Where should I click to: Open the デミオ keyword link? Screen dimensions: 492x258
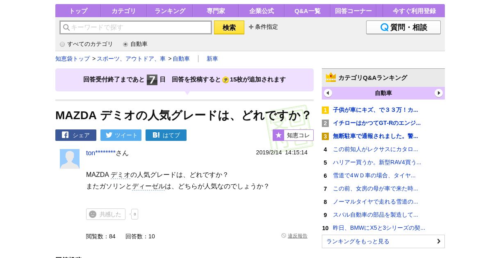coord(121,175)
